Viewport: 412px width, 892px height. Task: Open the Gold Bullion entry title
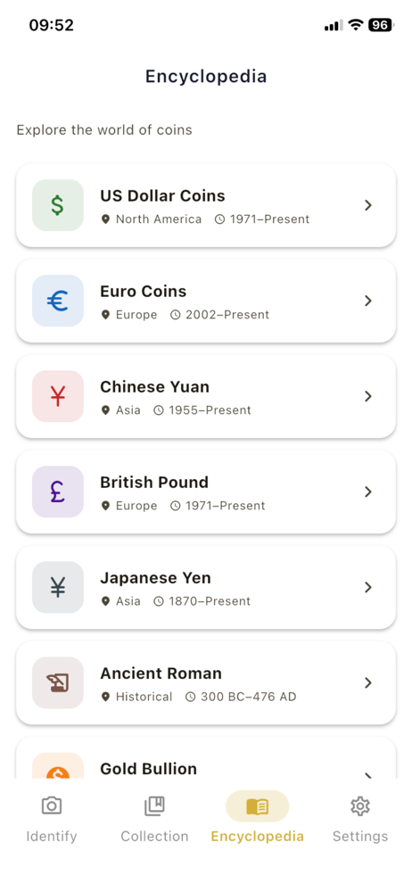coord(149,769)
